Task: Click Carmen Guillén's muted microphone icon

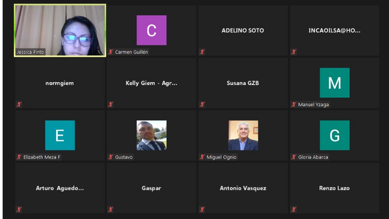Action: pos(110,52)
